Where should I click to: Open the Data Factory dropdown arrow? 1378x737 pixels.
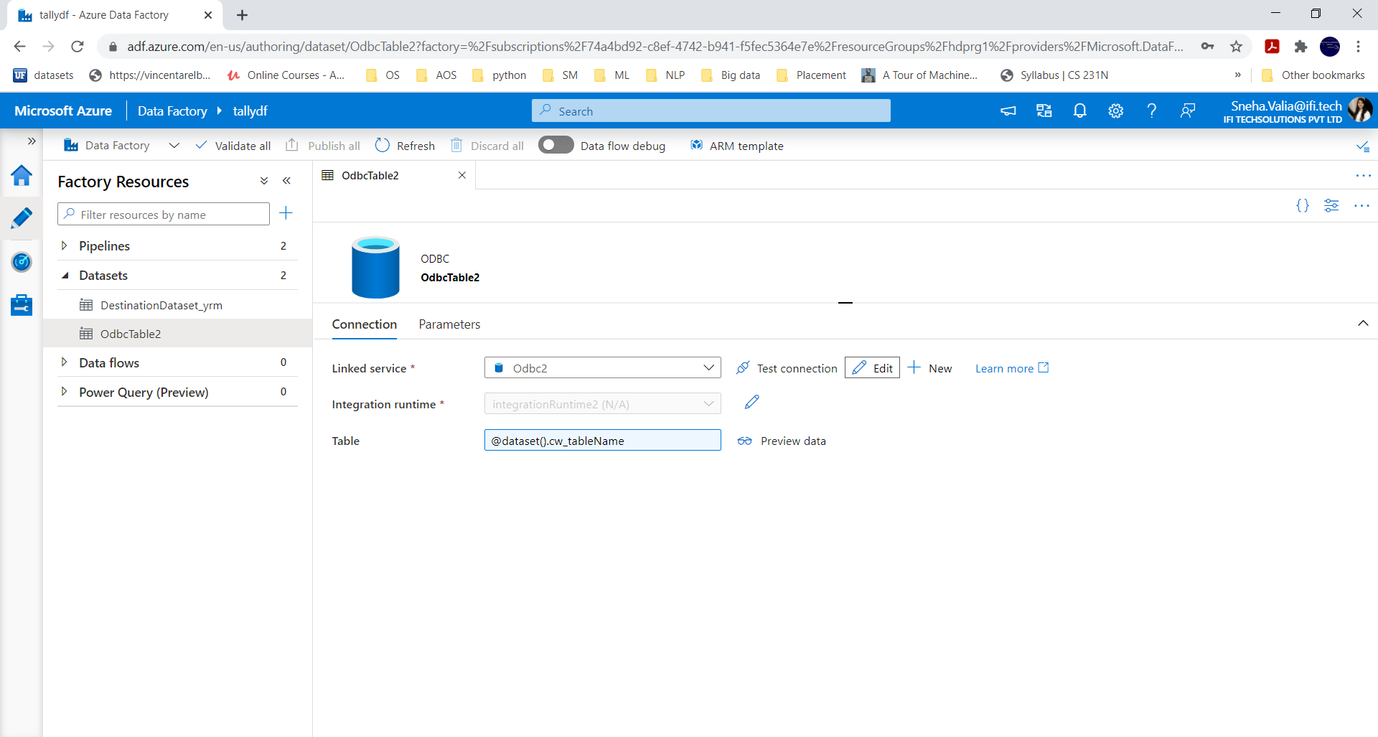pos(174,146)
